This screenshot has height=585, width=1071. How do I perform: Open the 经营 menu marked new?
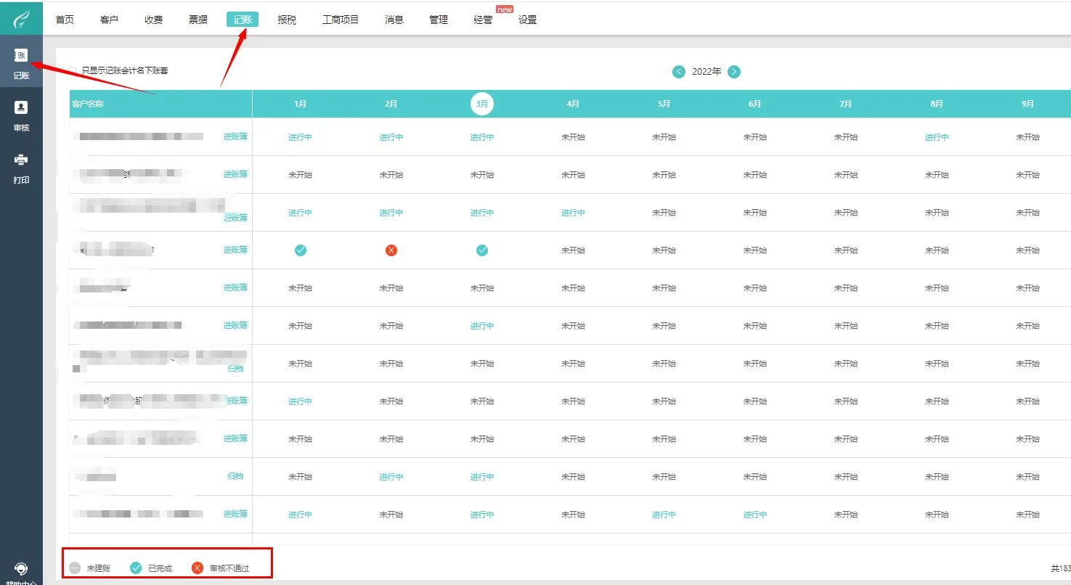483,20
